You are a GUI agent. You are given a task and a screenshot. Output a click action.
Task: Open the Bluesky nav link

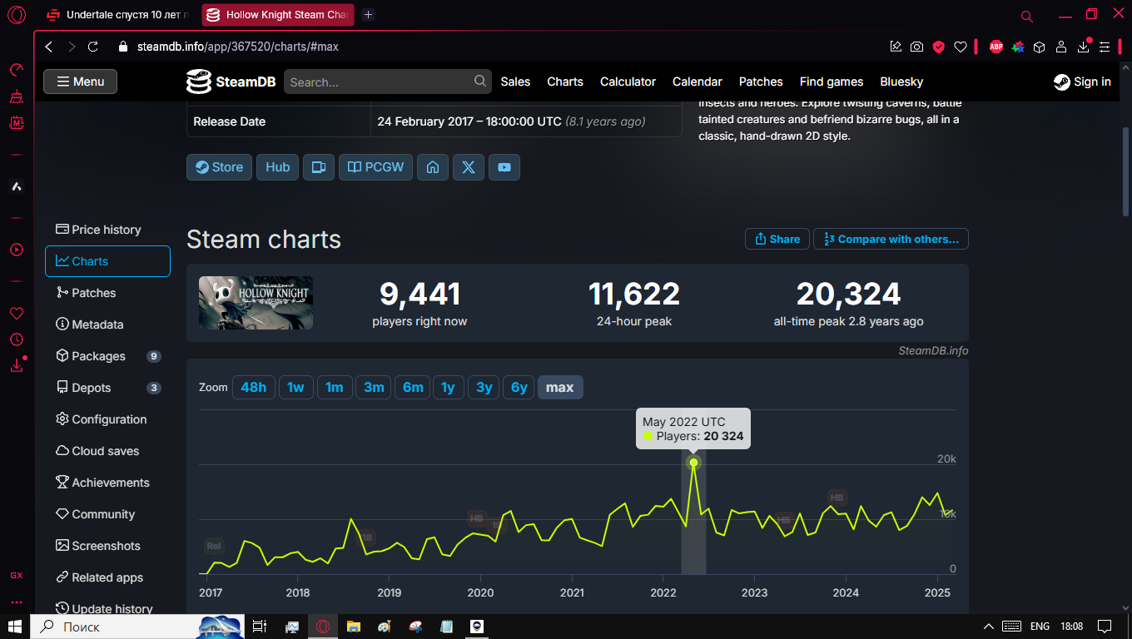(x=901, y=82)
